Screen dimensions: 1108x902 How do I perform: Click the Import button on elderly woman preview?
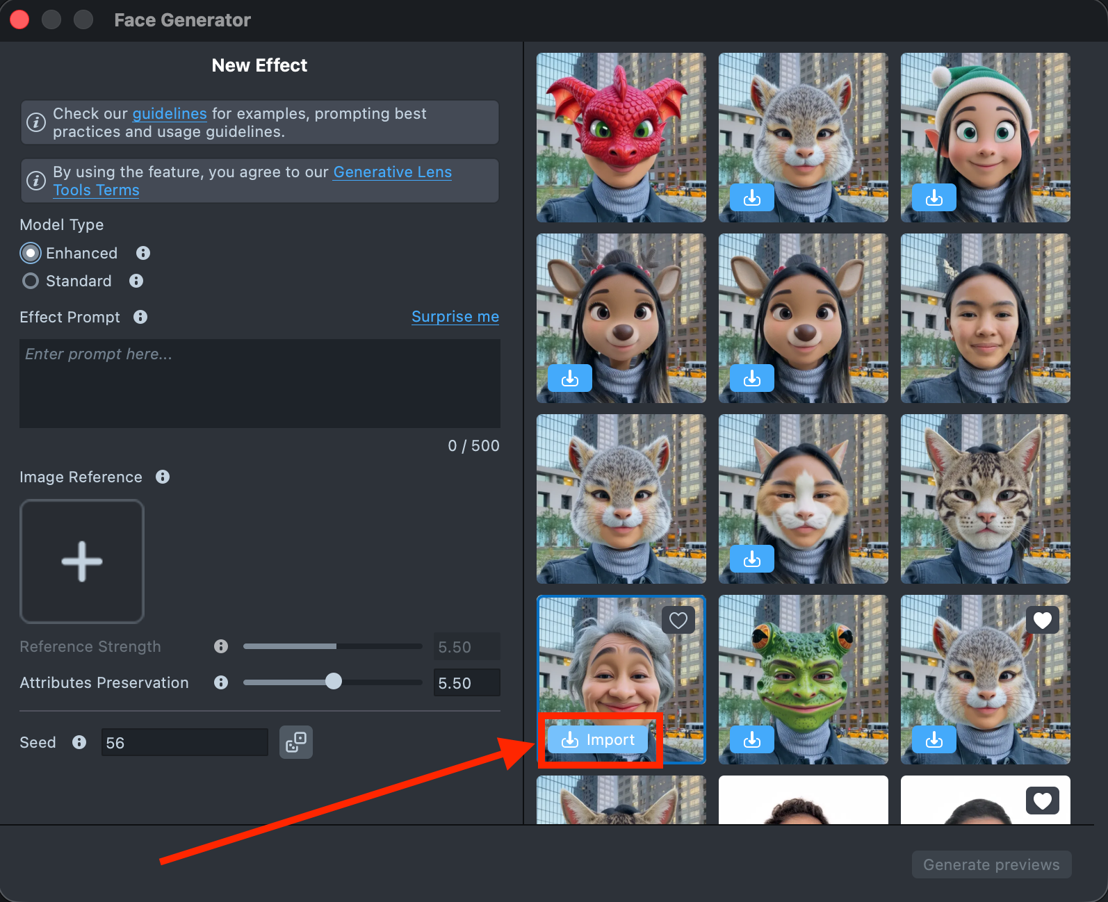(598, 740)
